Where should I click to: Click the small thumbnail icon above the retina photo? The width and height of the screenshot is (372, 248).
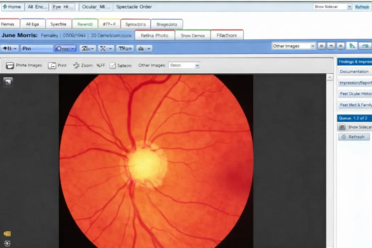point(8,82)
